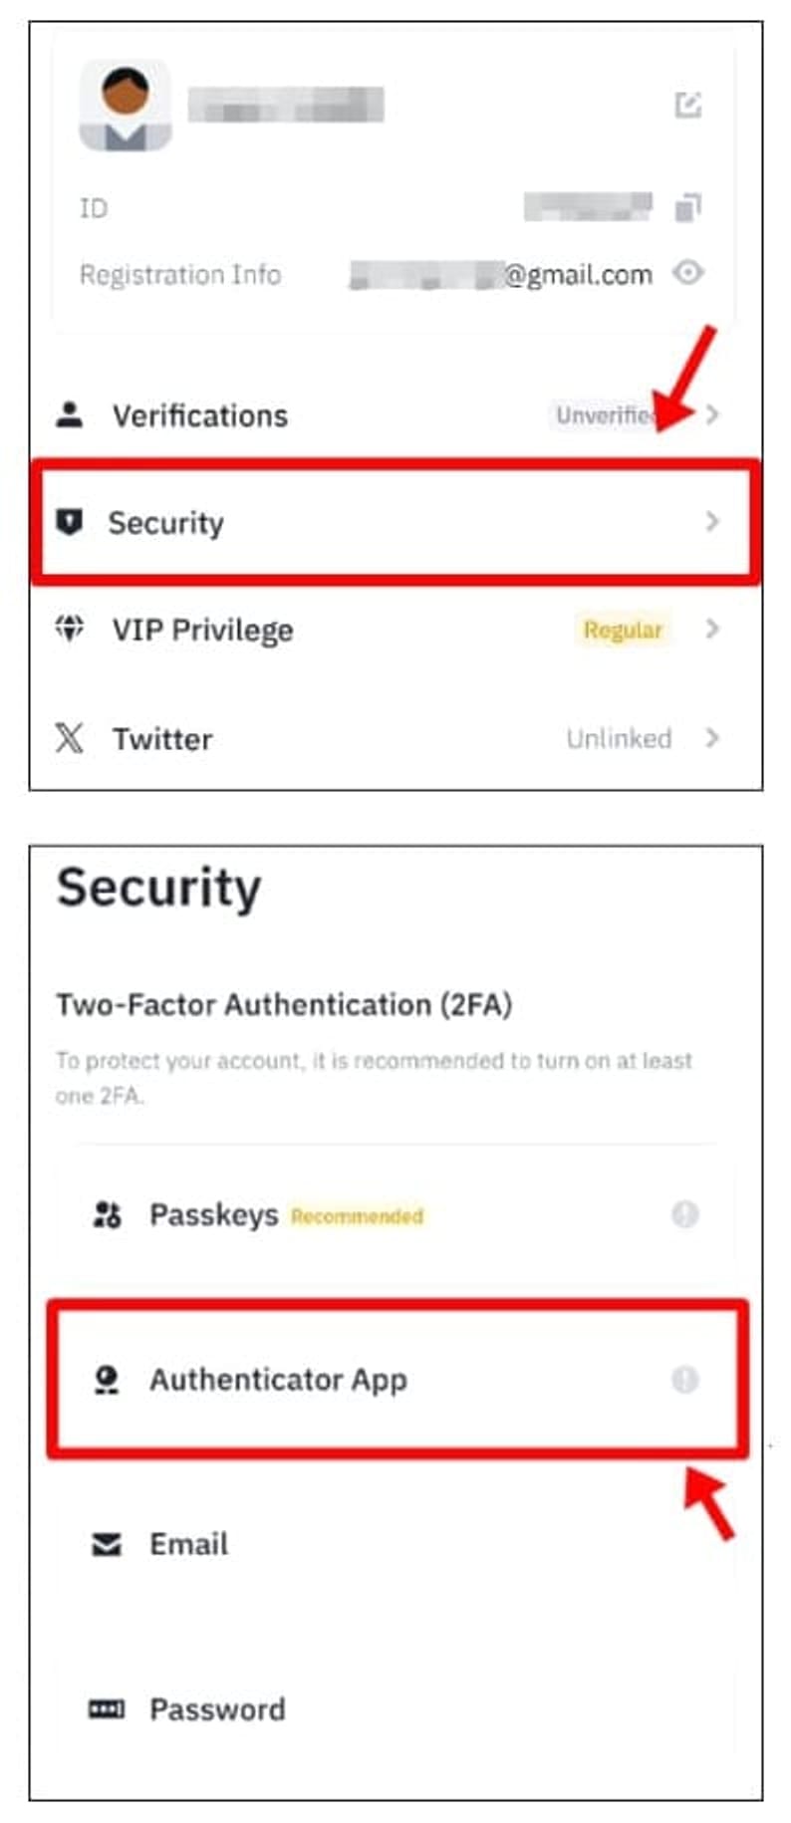
Task: Click the Regular VIP status badge
Action: 623,630
